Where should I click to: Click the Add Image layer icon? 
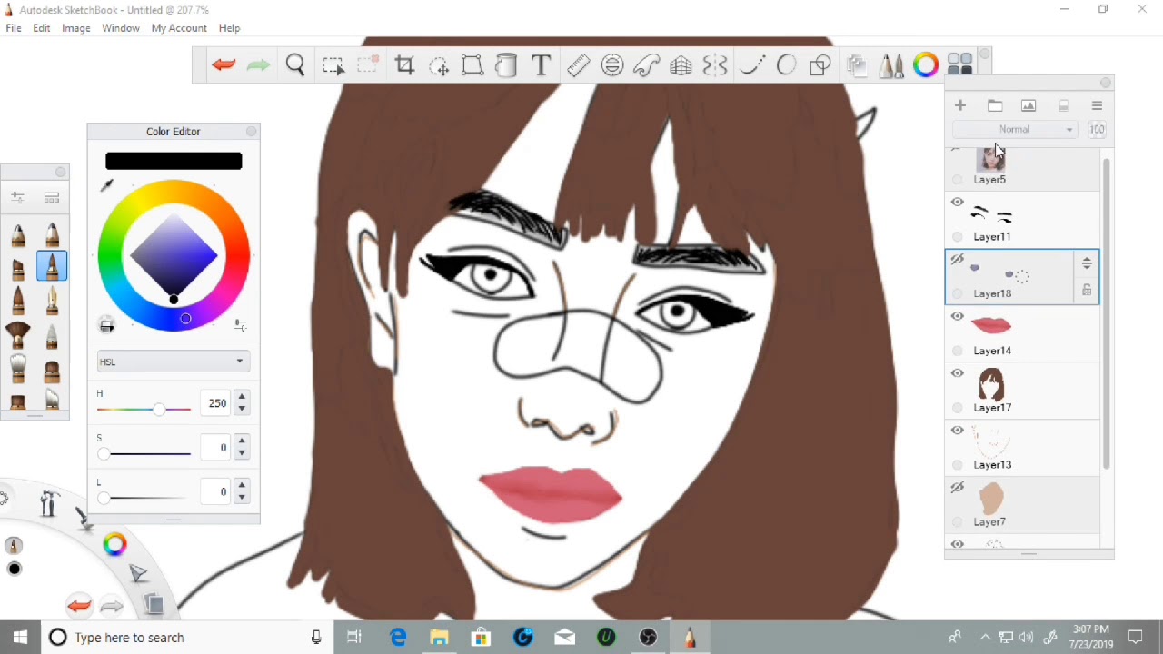(1029, 105)
